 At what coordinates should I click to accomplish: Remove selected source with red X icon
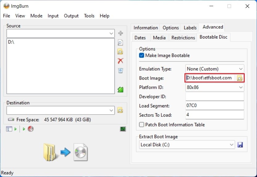click(x=121, y=61)
